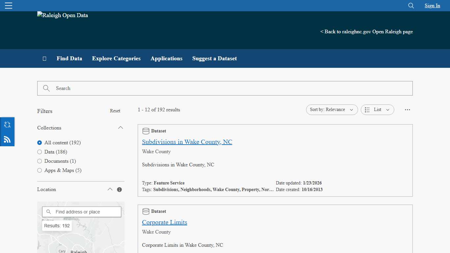Open the Explore Categories menu

pyautogui.click(x=116, y=58)
